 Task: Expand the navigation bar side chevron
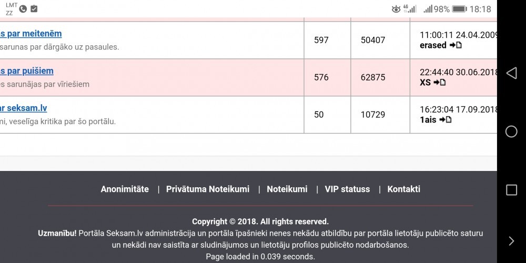click(511, 241)
